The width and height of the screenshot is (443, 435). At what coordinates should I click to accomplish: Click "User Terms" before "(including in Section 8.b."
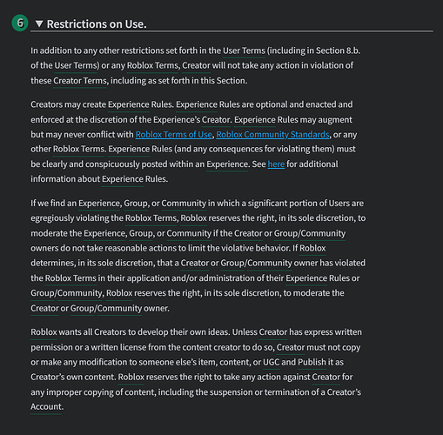coord(244,50)
